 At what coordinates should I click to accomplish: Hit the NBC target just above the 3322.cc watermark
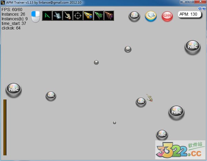162,135
